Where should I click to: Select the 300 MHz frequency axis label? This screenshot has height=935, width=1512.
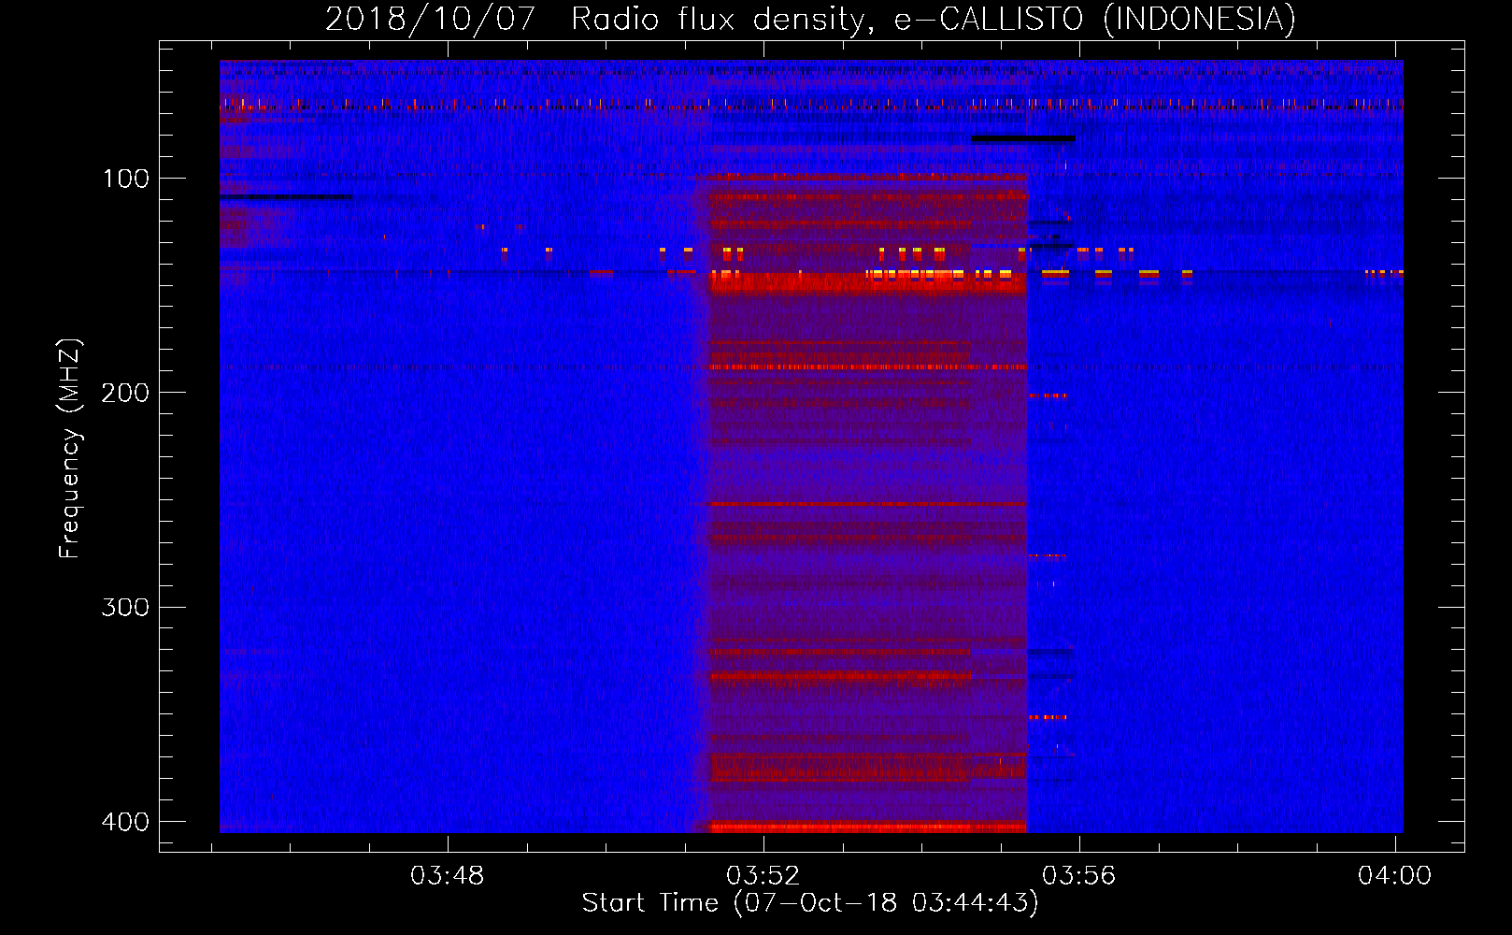pyautogui.click(x=125, y=608)
